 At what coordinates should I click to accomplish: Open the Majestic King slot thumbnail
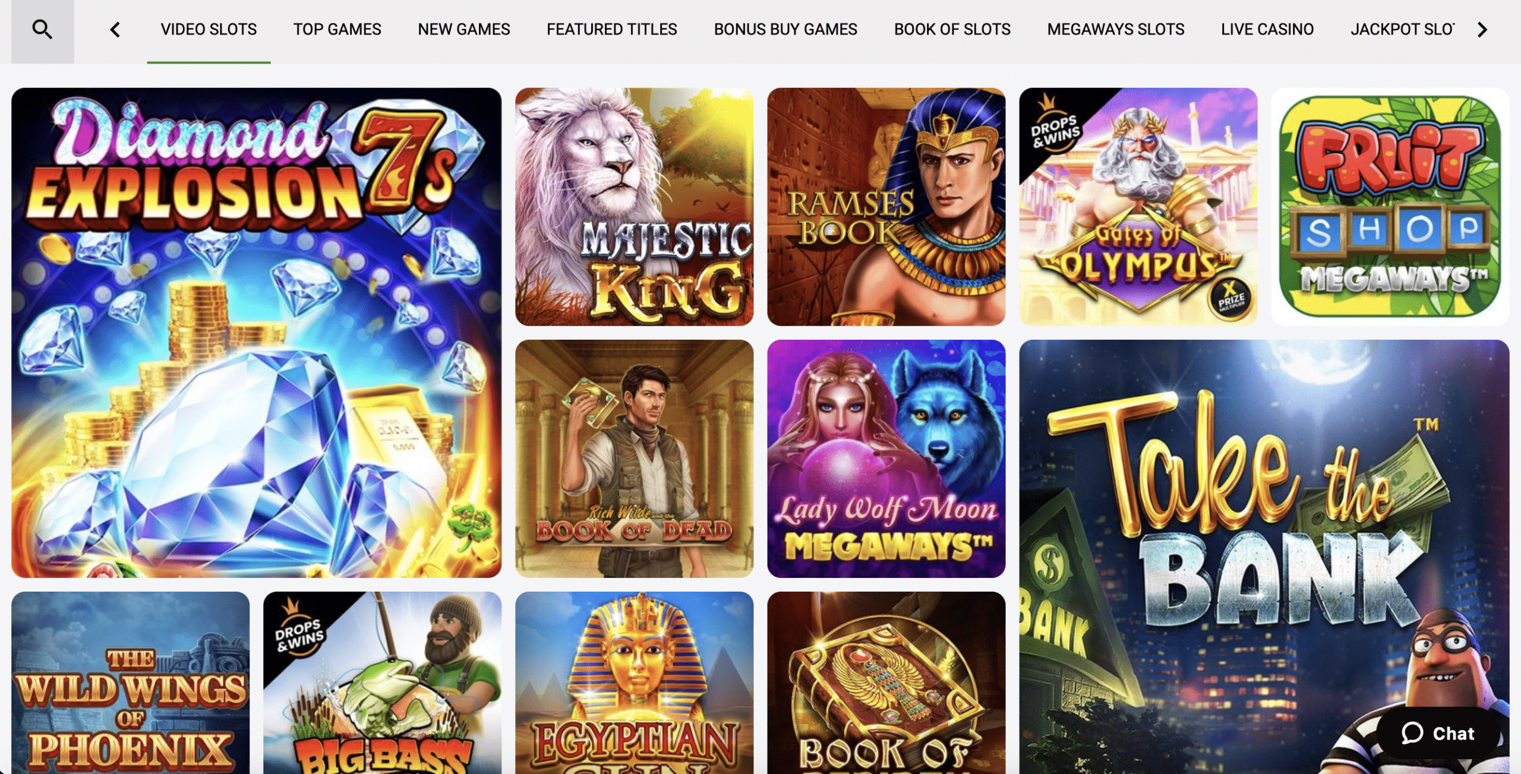pyautogui.click(x=634, y=207)
